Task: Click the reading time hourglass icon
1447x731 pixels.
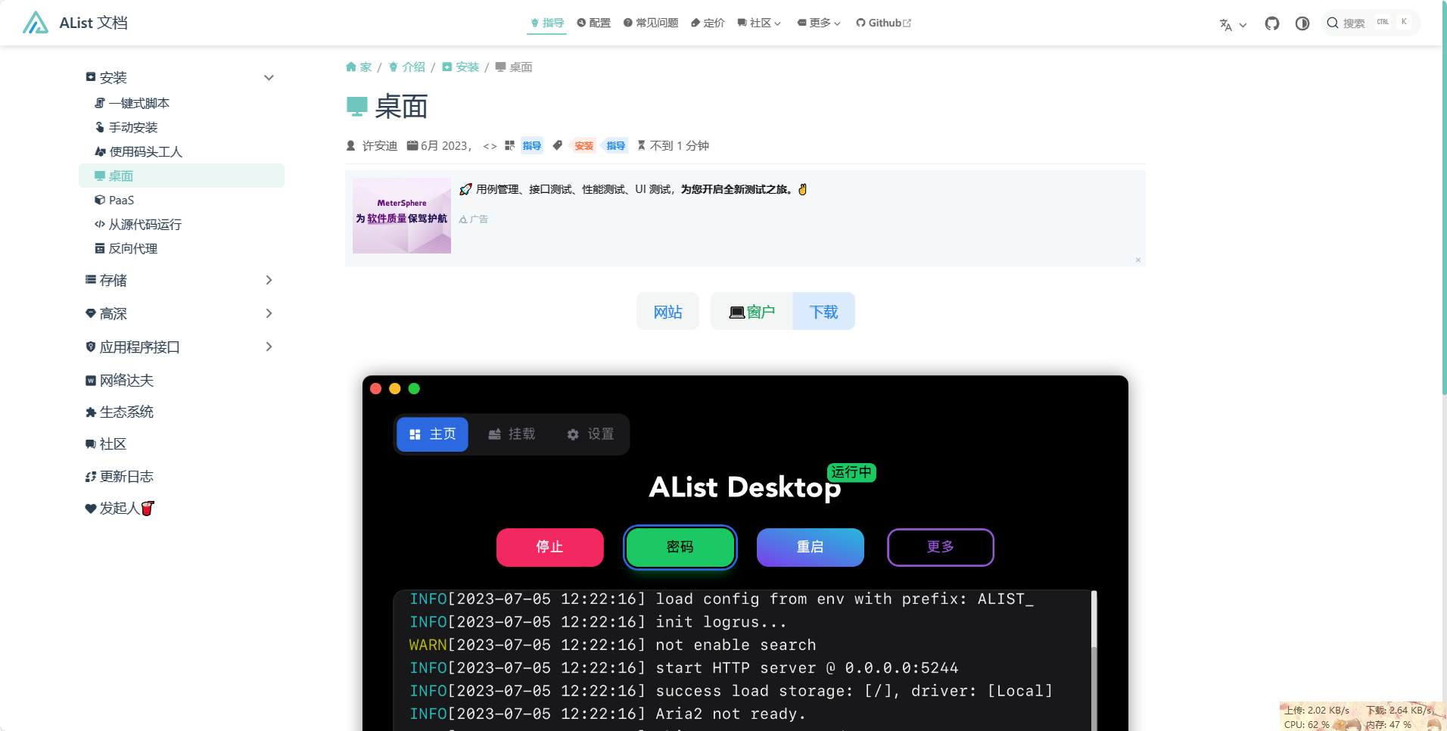Action: click(641, 145)
